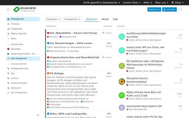
Task: Click the tag icon beside home-assistant
Action: click(8, 83)
